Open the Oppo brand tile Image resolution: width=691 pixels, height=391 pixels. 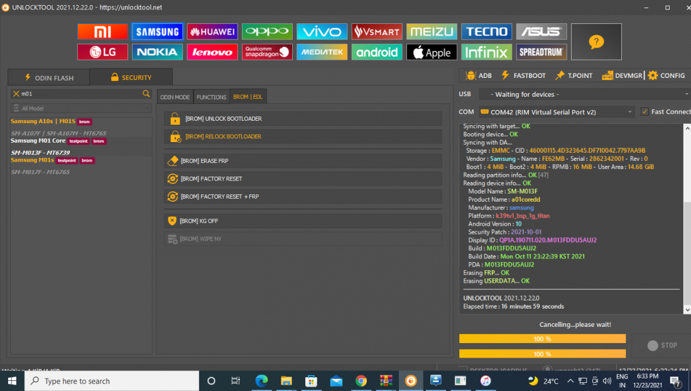click(267, 31)
